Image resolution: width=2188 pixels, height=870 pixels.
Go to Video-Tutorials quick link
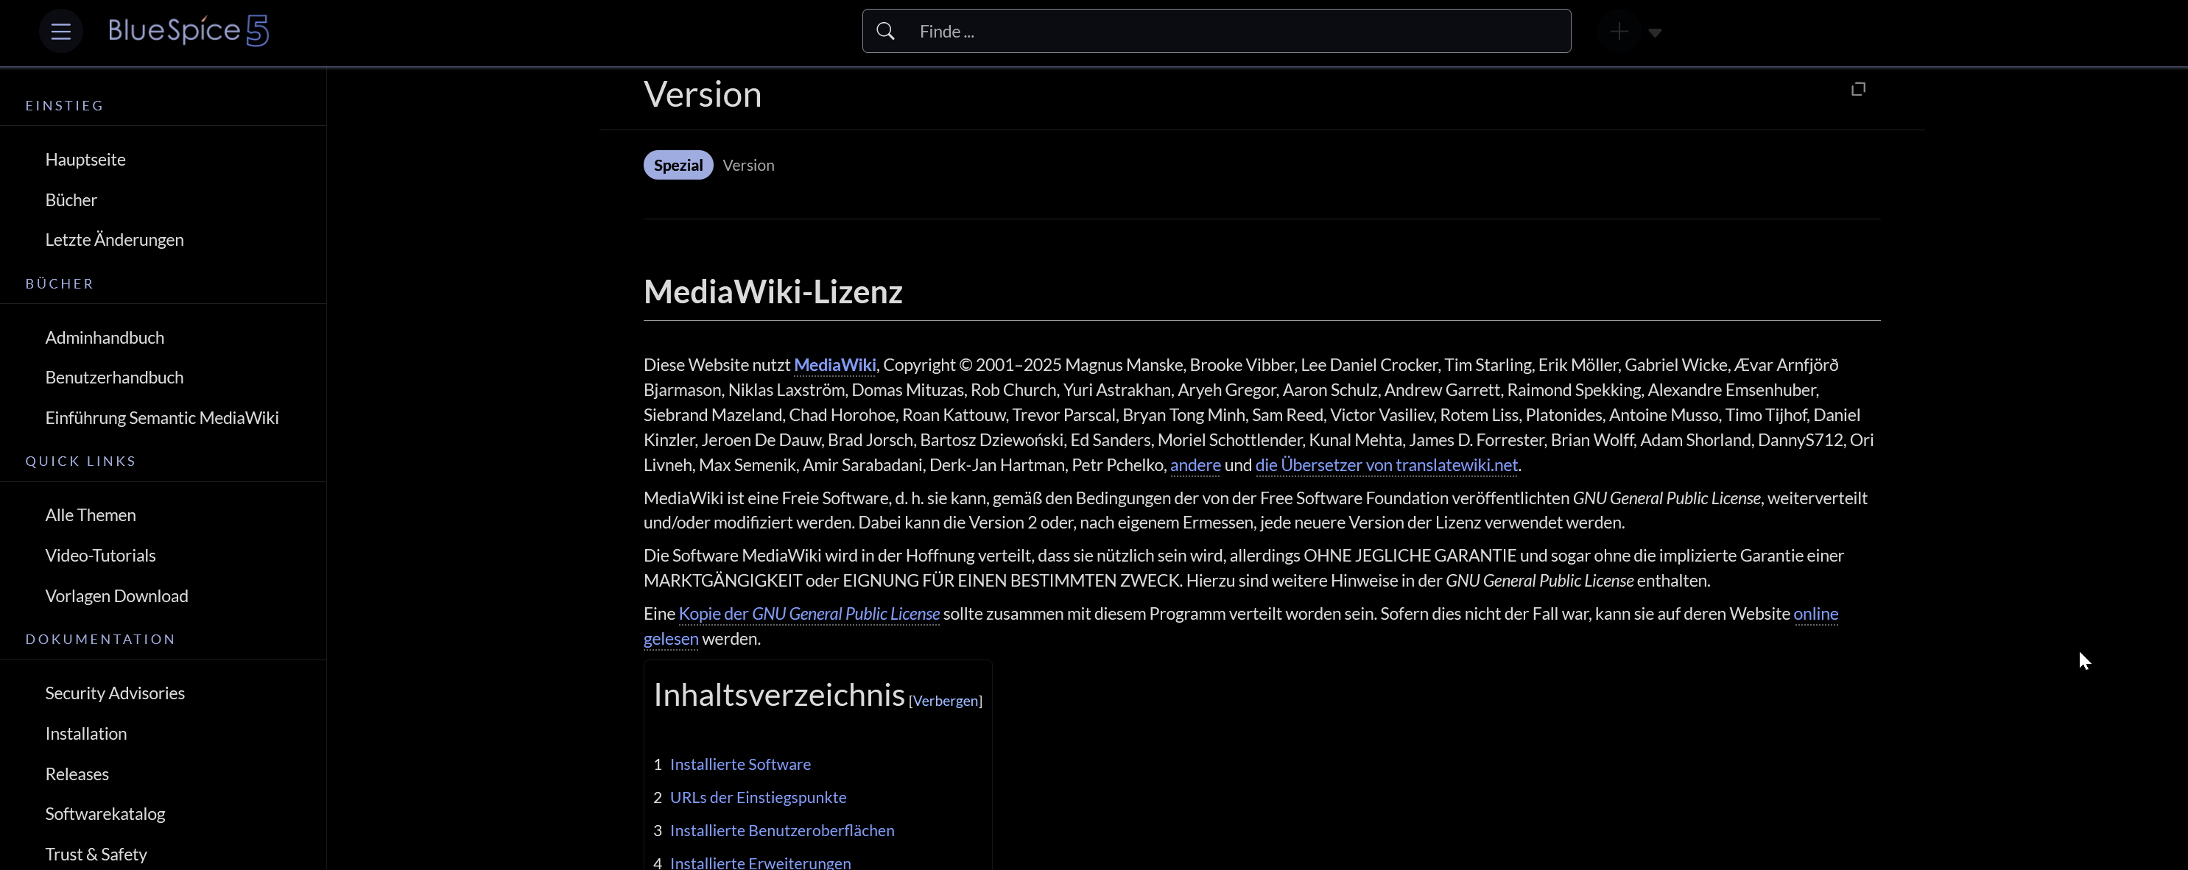(100, 555)
